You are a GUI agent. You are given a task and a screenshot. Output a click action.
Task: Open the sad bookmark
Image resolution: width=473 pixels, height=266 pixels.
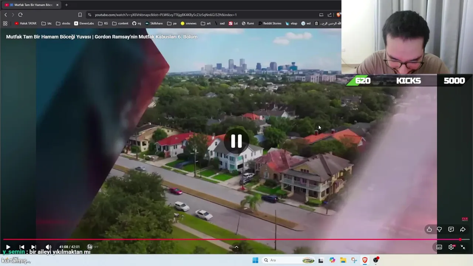[220, 23]
